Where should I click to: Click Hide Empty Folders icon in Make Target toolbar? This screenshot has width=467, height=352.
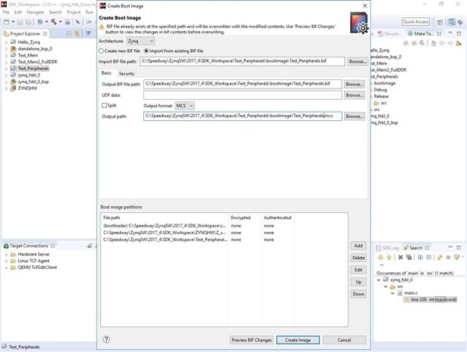point(459,43)
